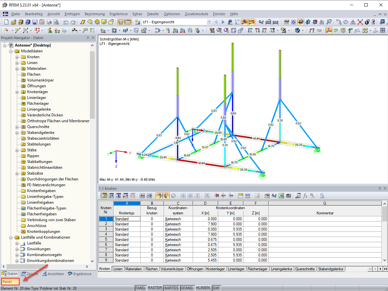Toggle the project navigator display button
388x291 pixels.
[x=121, y=22]
